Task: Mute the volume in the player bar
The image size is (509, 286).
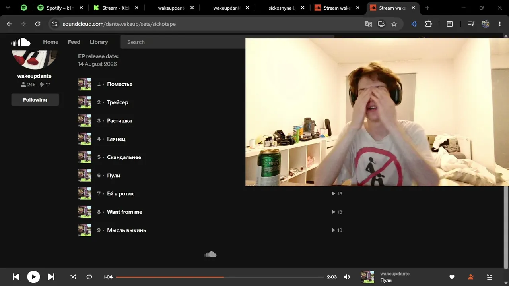Action: [x=347, y=277]
